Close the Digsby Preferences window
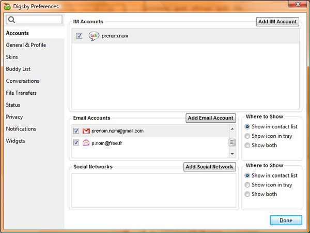Viewport: 310px width, 233px height. coord(298,4)
